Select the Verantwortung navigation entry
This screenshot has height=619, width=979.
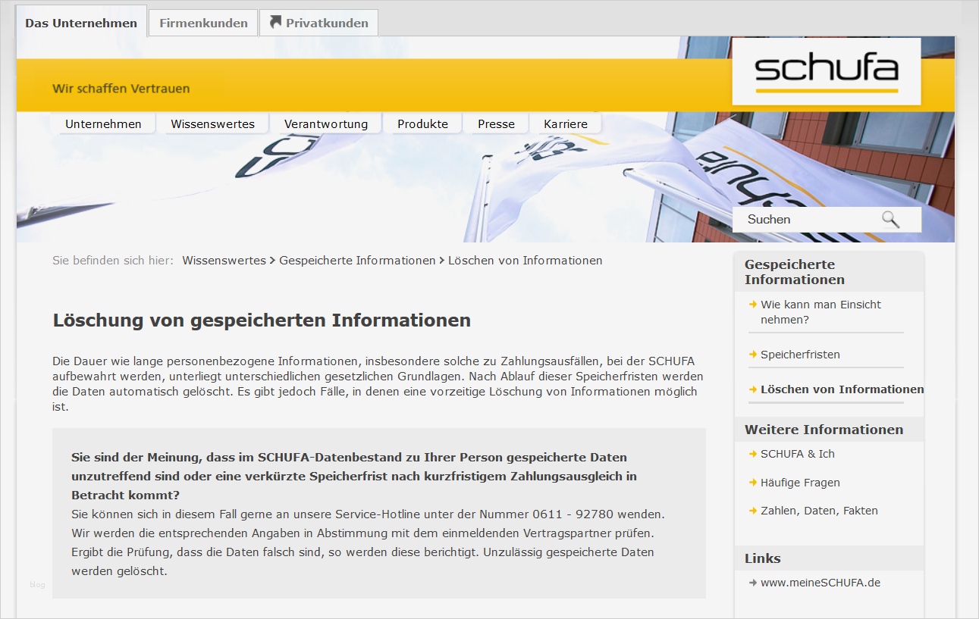(326, 123)
